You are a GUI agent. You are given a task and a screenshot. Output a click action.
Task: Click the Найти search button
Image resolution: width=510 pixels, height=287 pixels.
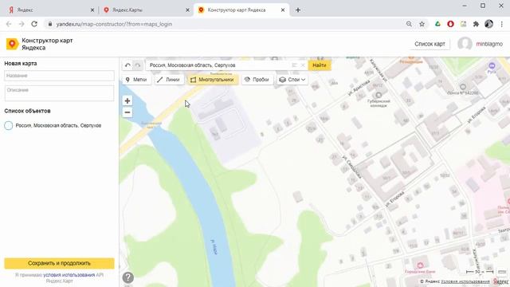[320, 65]
